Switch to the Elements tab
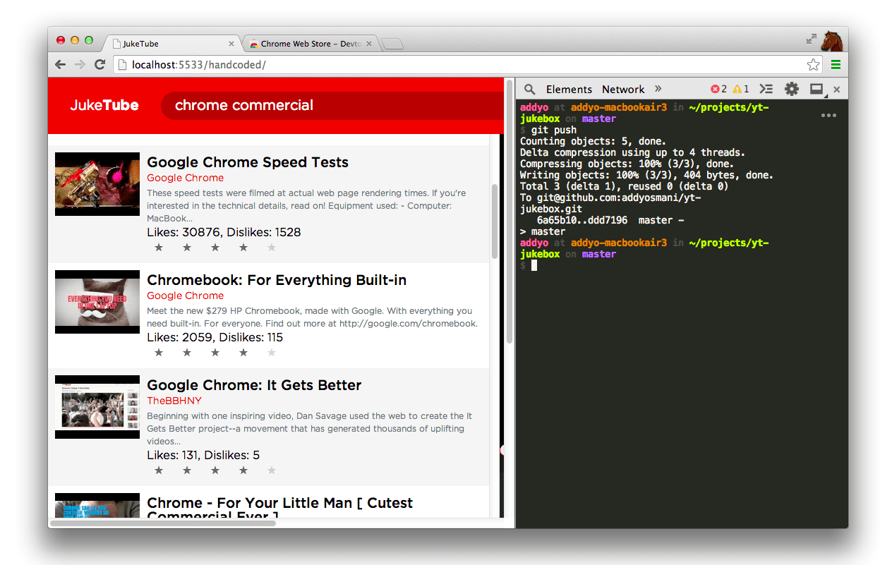 (569, 89)
